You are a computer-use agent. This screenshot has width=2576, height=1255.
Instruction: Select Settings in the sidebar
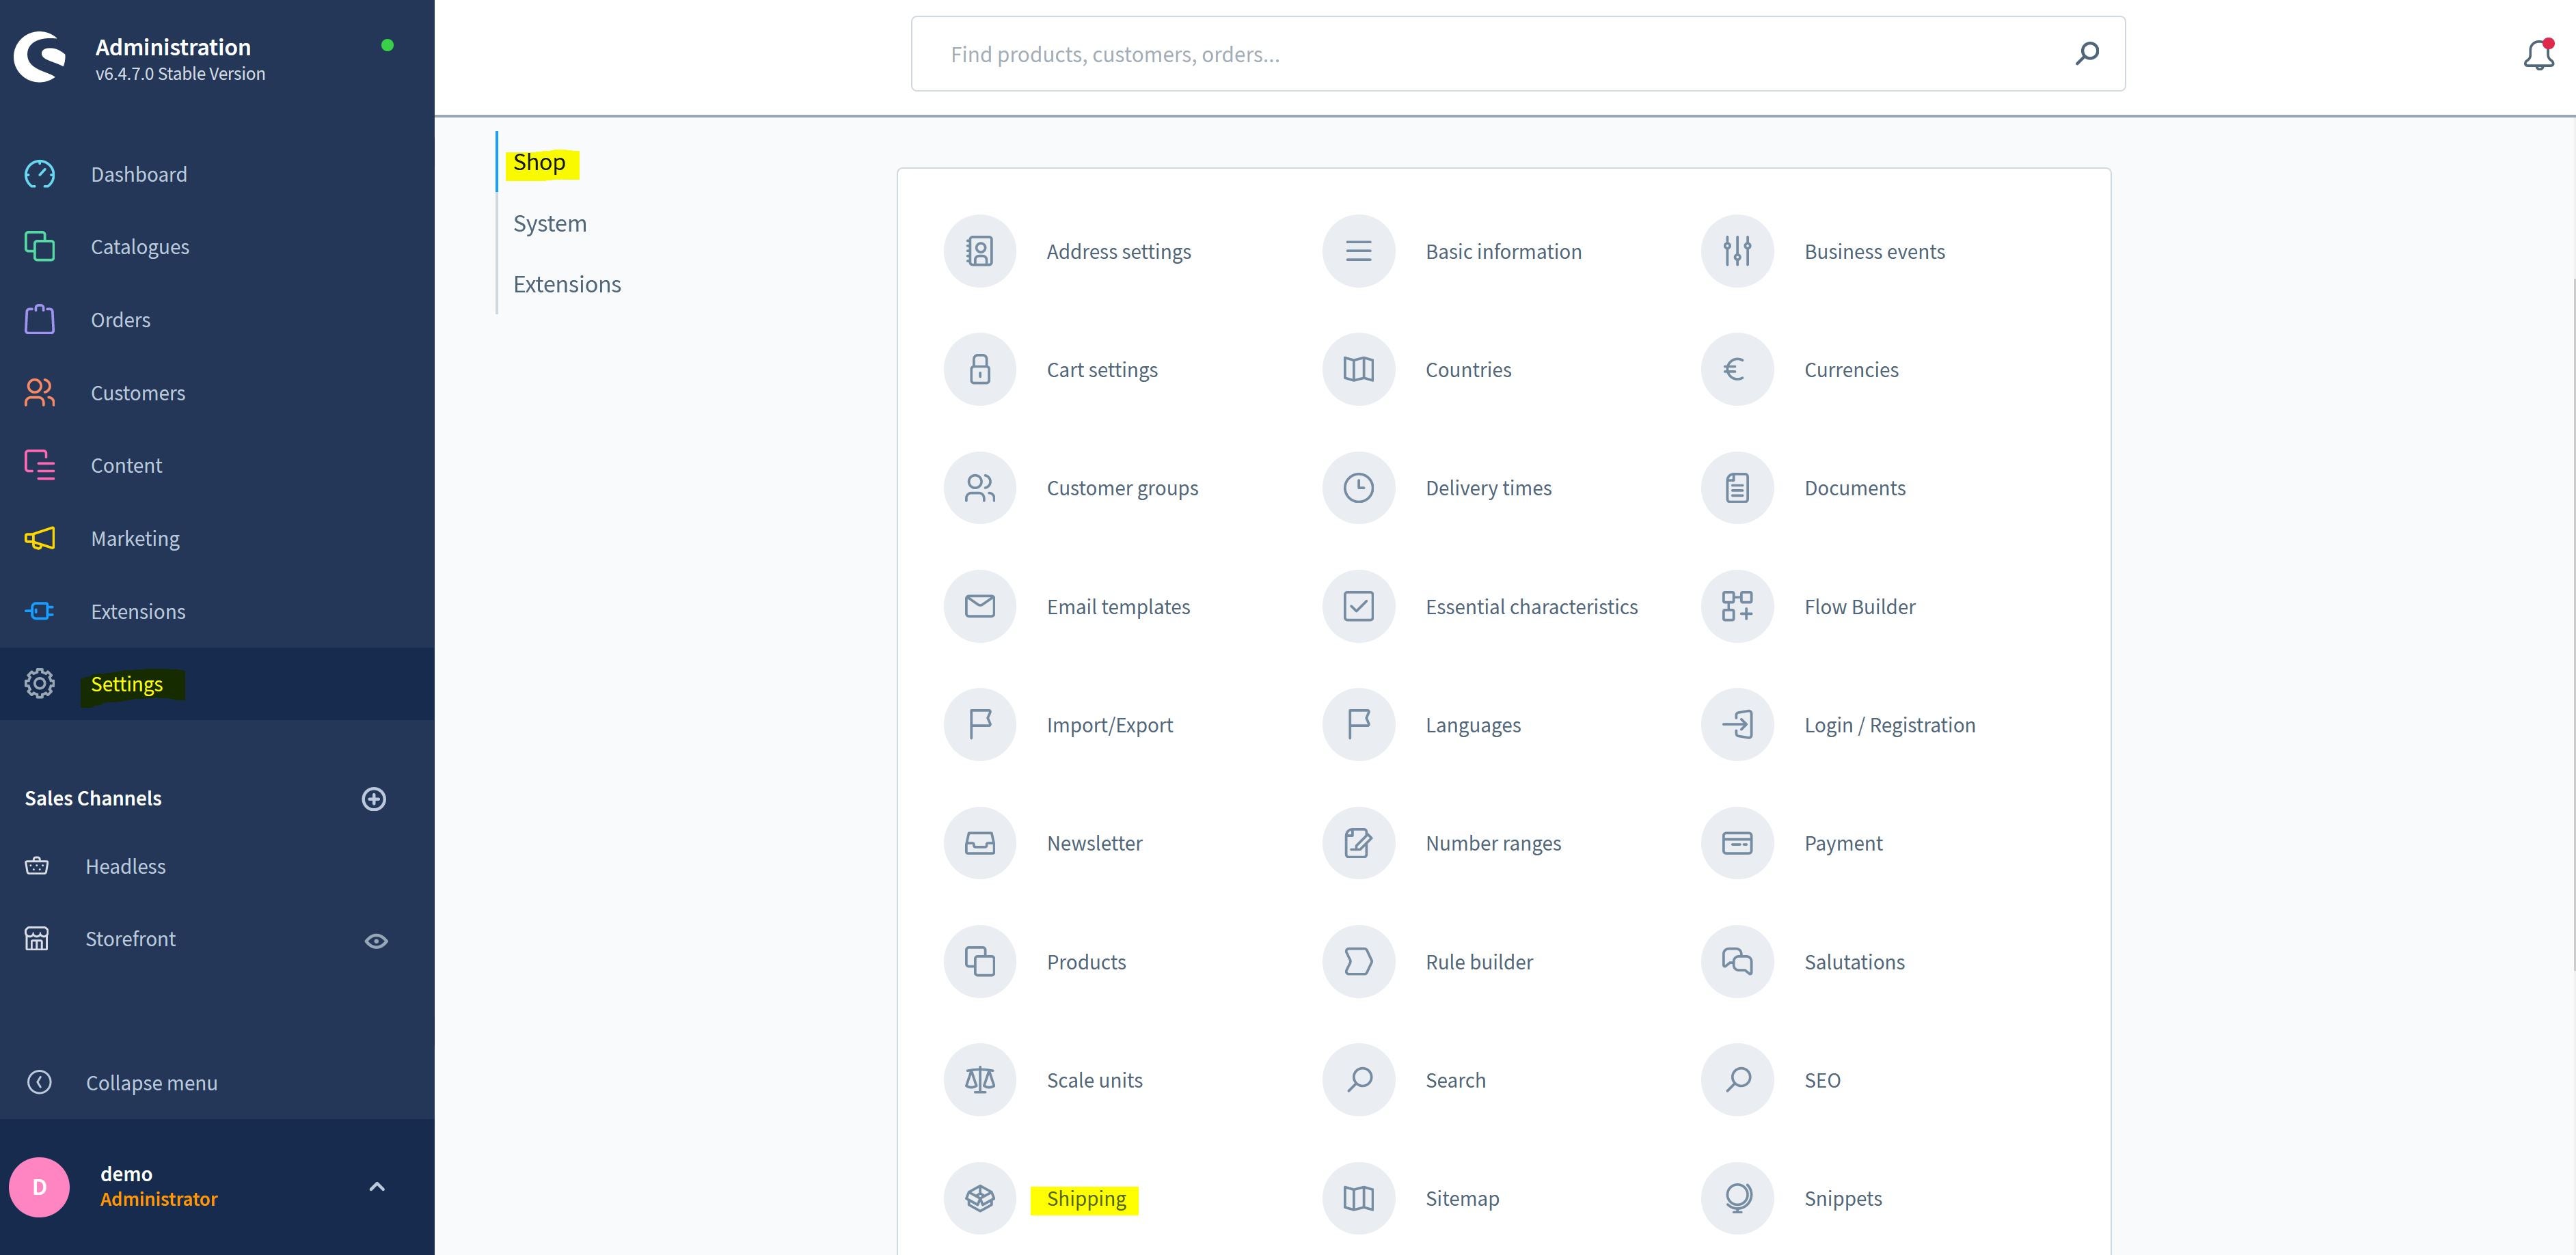[x=217, y=685]
